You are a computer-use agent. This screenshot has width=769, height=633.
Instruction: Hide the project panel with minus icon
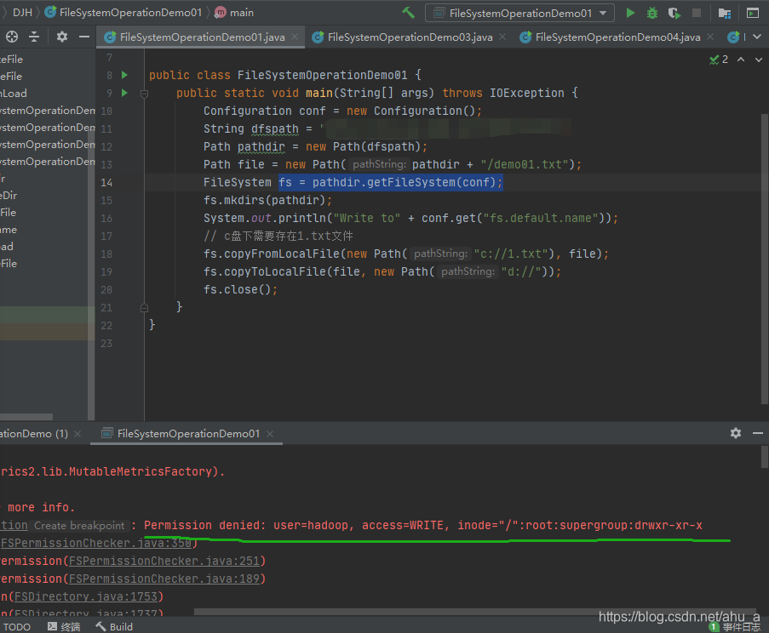tap(84, 37)
